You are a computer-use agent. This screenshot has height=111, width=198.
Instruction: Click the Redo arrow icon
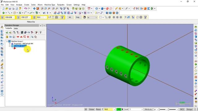coord(29,9)
